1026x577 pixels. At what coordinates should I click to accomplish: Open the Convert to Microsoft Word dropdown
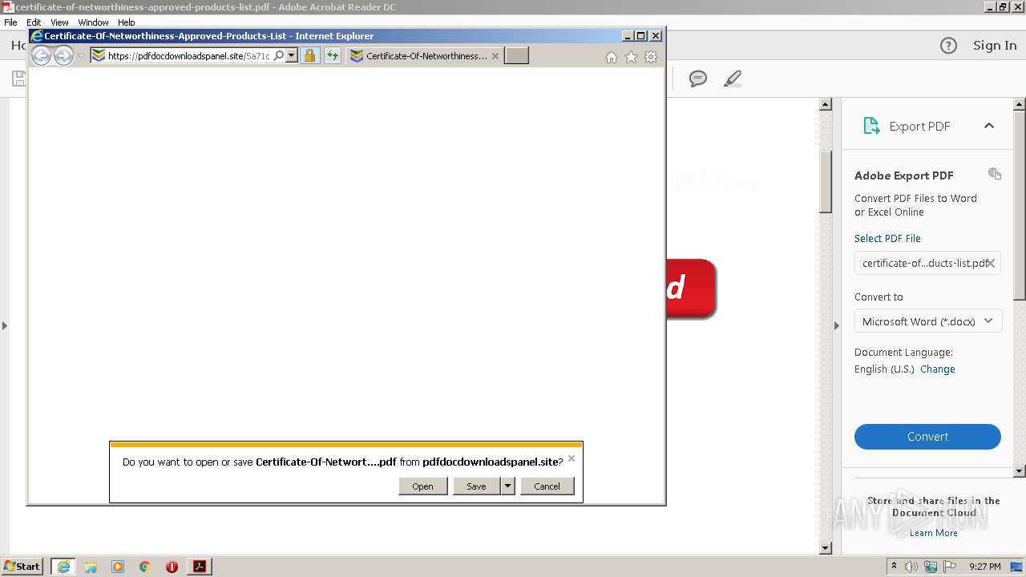pyautogui.click(x=928, y=321)
